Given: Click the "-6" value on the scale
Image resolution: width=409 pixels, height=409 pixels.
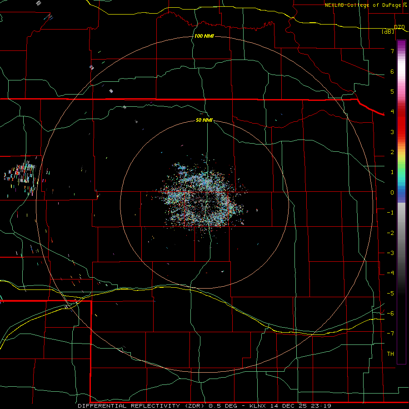Looking at the screenshot, I should pos(390,314).
